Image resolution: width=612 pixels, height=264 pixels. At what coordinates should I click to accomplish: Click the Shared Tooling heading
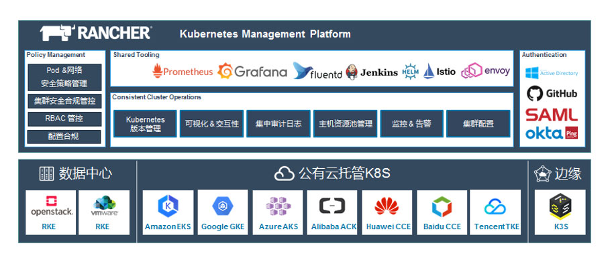point(136,55)
